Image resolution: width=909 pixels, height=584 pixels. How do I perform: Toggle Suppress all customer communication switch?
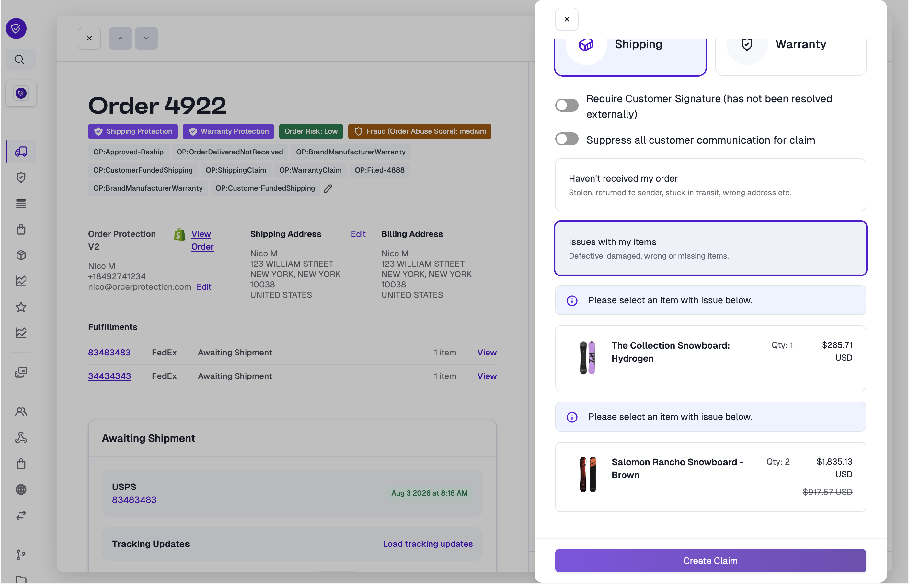[566, 139]
